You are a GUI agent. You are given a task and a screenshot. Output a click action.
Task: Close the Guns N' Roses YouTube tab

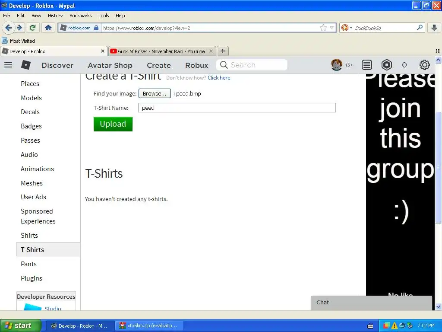211,51
